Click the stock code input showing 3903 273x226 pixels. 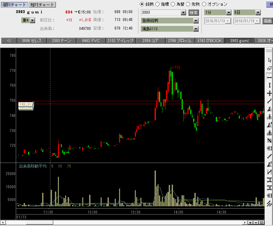pos(161,12)
